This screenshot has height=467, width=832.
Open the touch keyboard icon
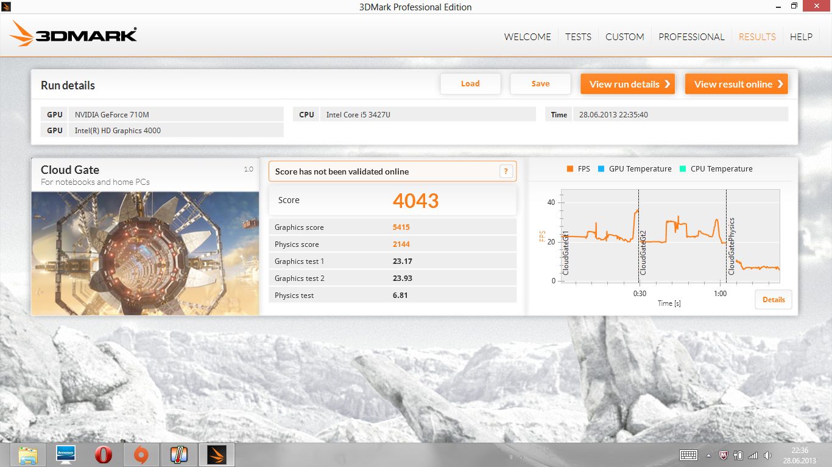pyautogui.click(x=689, y=455)
